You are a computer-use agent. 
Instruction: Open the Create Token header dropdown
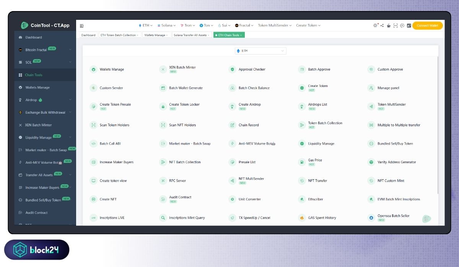pos(308,26)
